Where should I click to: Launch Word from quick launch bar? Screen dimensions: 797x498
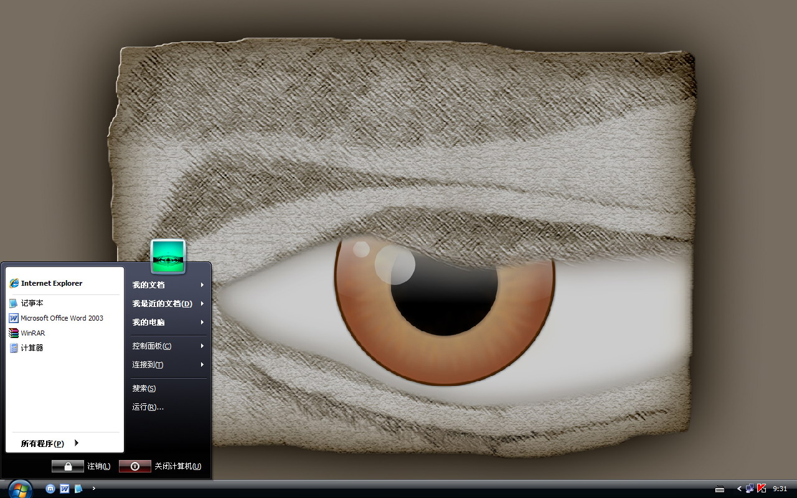(64, 489)
